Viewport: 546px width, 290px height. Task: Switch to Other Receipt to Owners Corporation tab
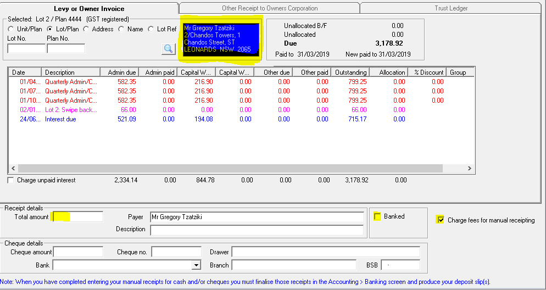270,8
